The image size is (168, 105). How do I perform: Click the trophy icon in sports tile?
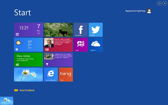click(x=47, y=64)
